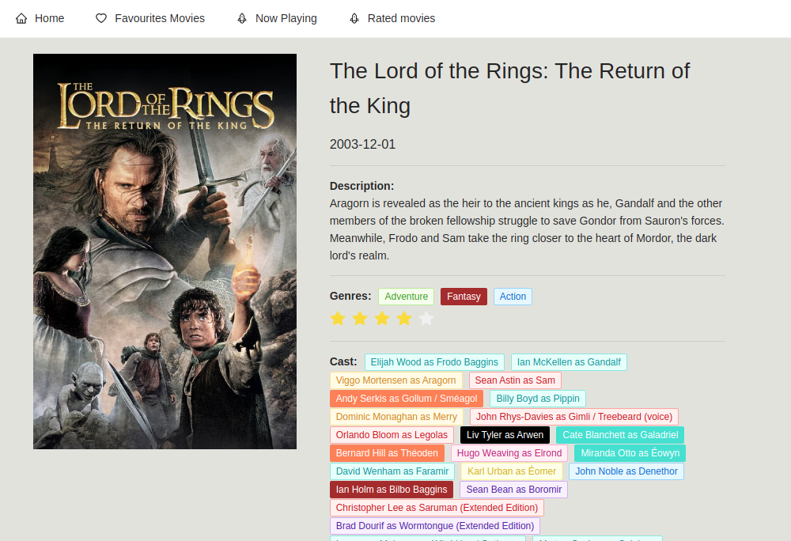Click the rocket icon beside Now Playing
The width and height of the screenshot is (791, 541).
click(x=242, y=19)
